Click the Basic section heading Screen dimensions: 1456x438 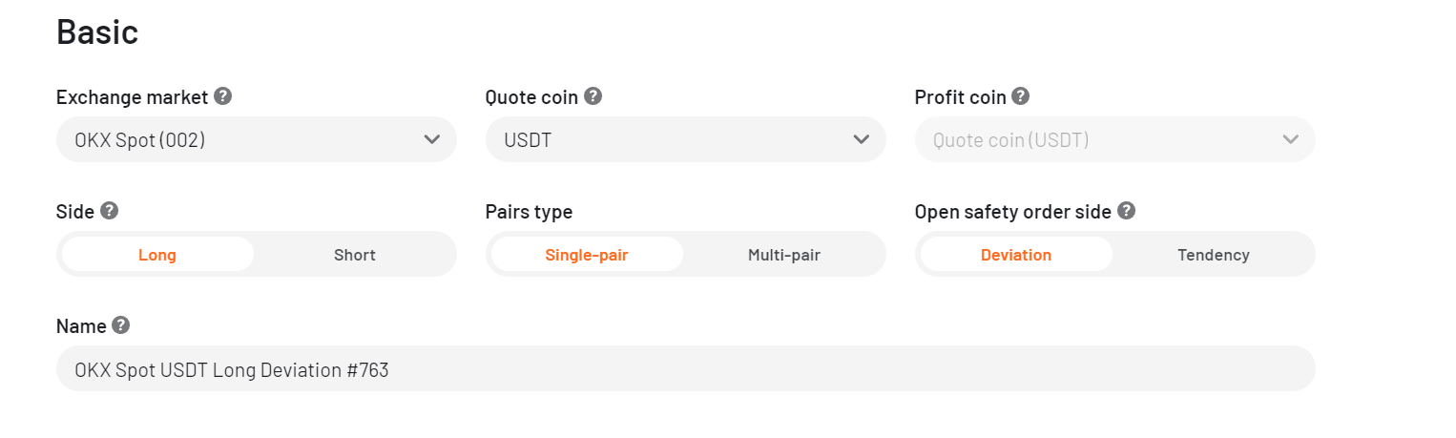[97, 31]
